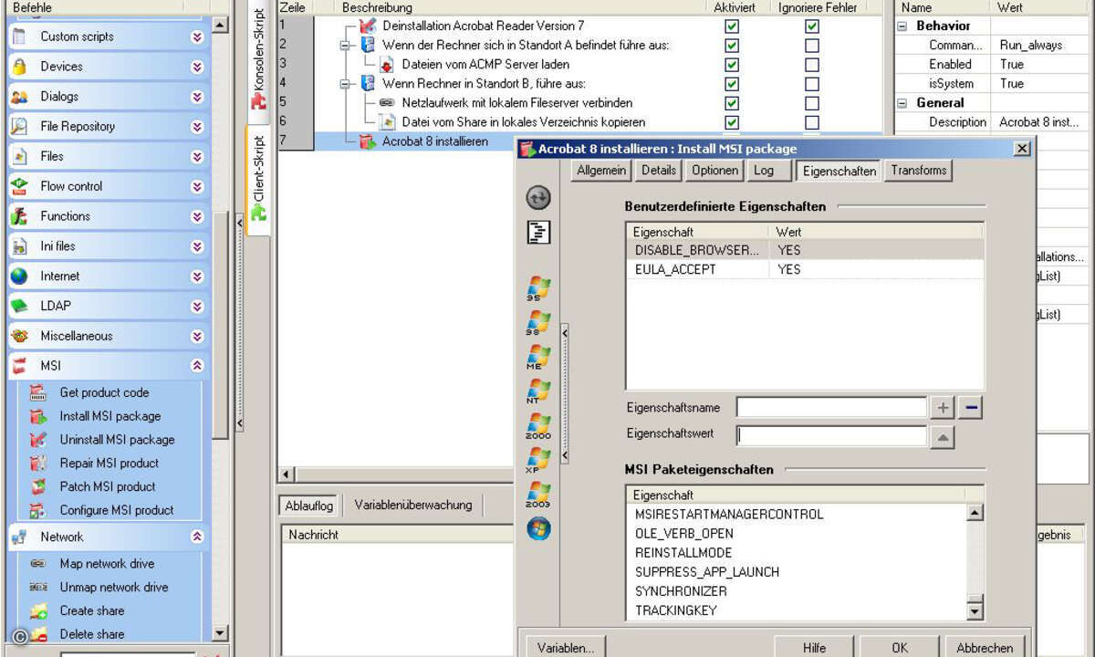Click the Patch MSI product command icon

point(37,487)
